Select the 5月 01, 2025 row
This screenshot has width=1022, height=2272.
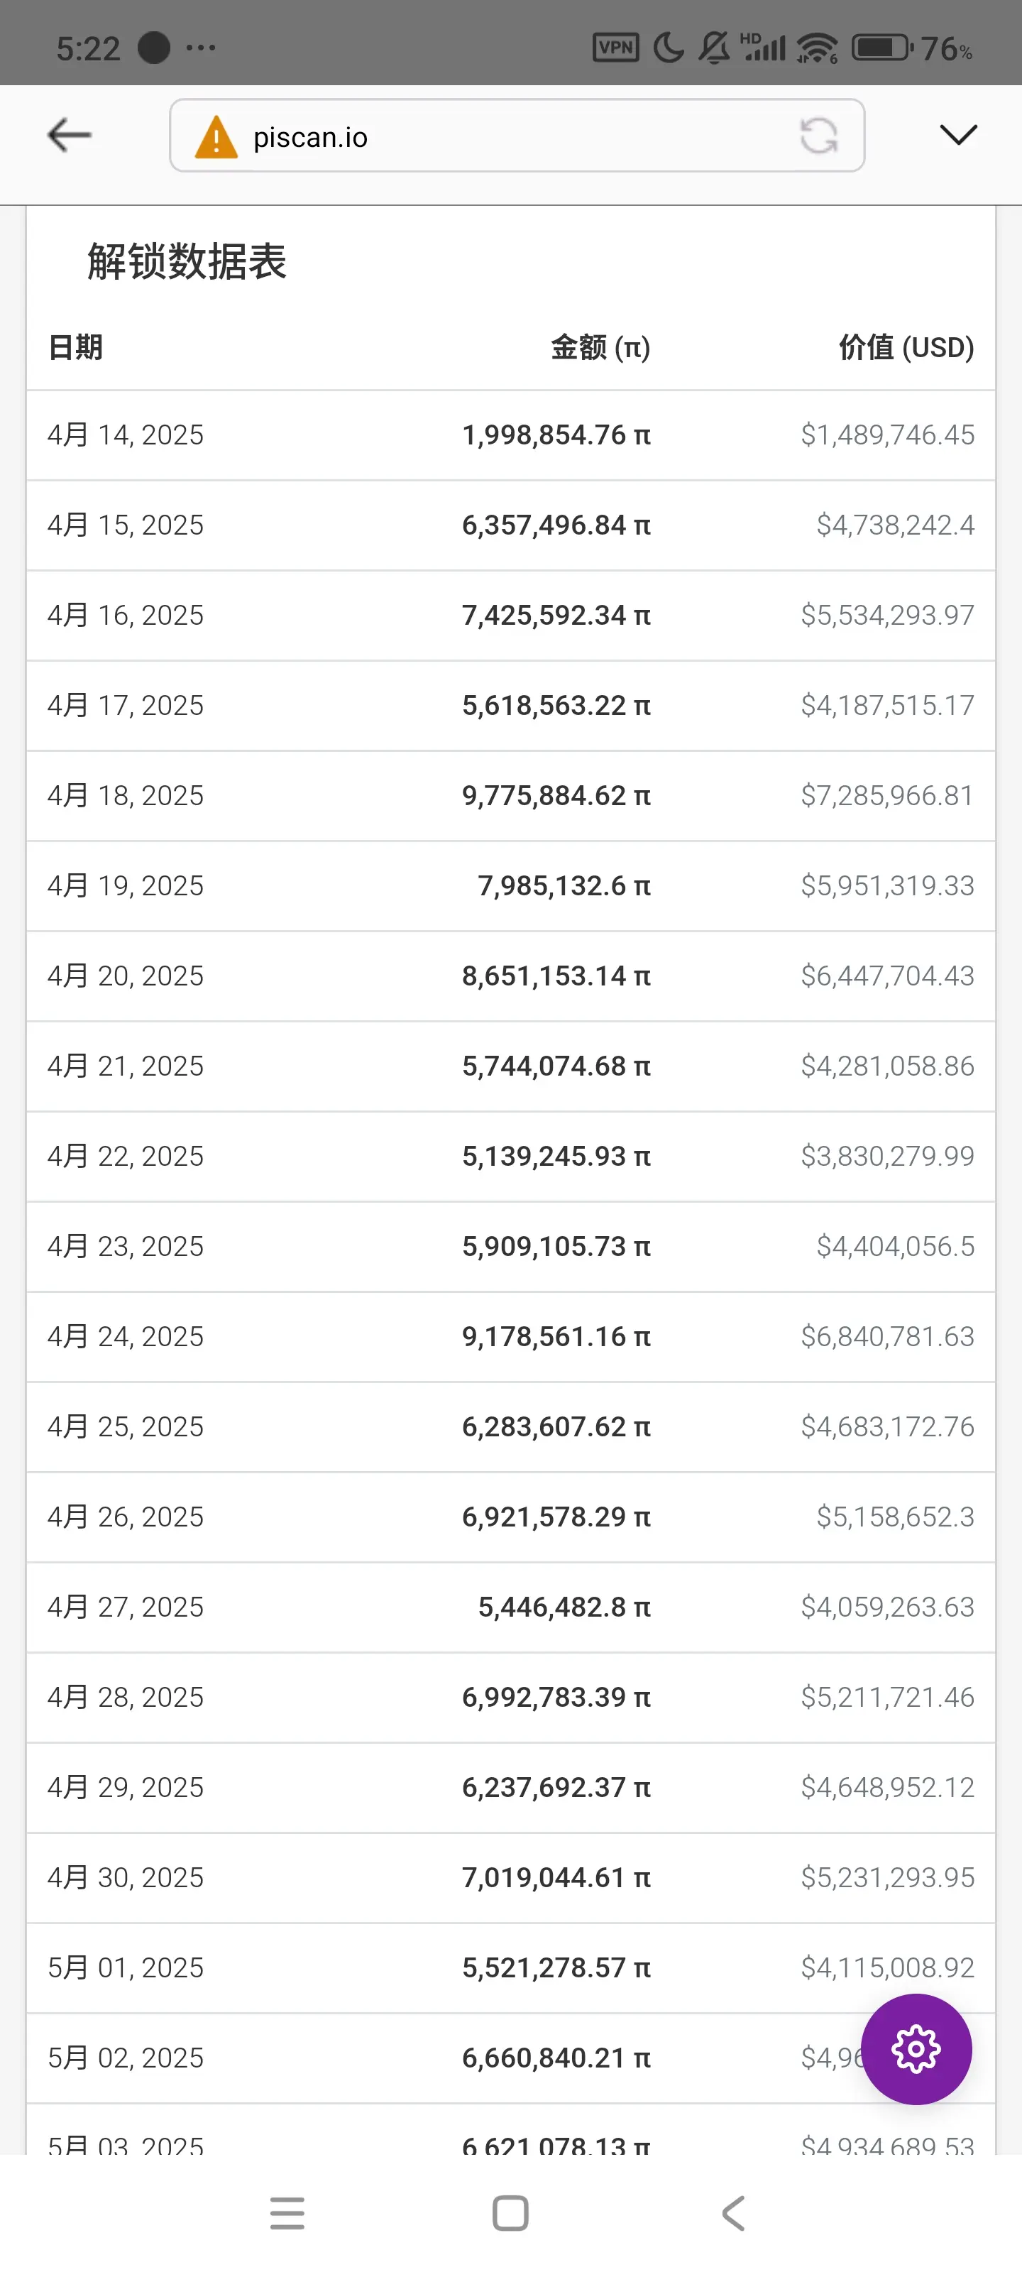point(510,1967)
